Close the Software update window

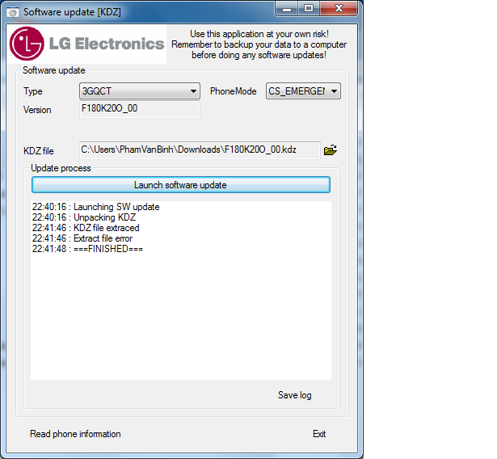[x=339, y=9]
